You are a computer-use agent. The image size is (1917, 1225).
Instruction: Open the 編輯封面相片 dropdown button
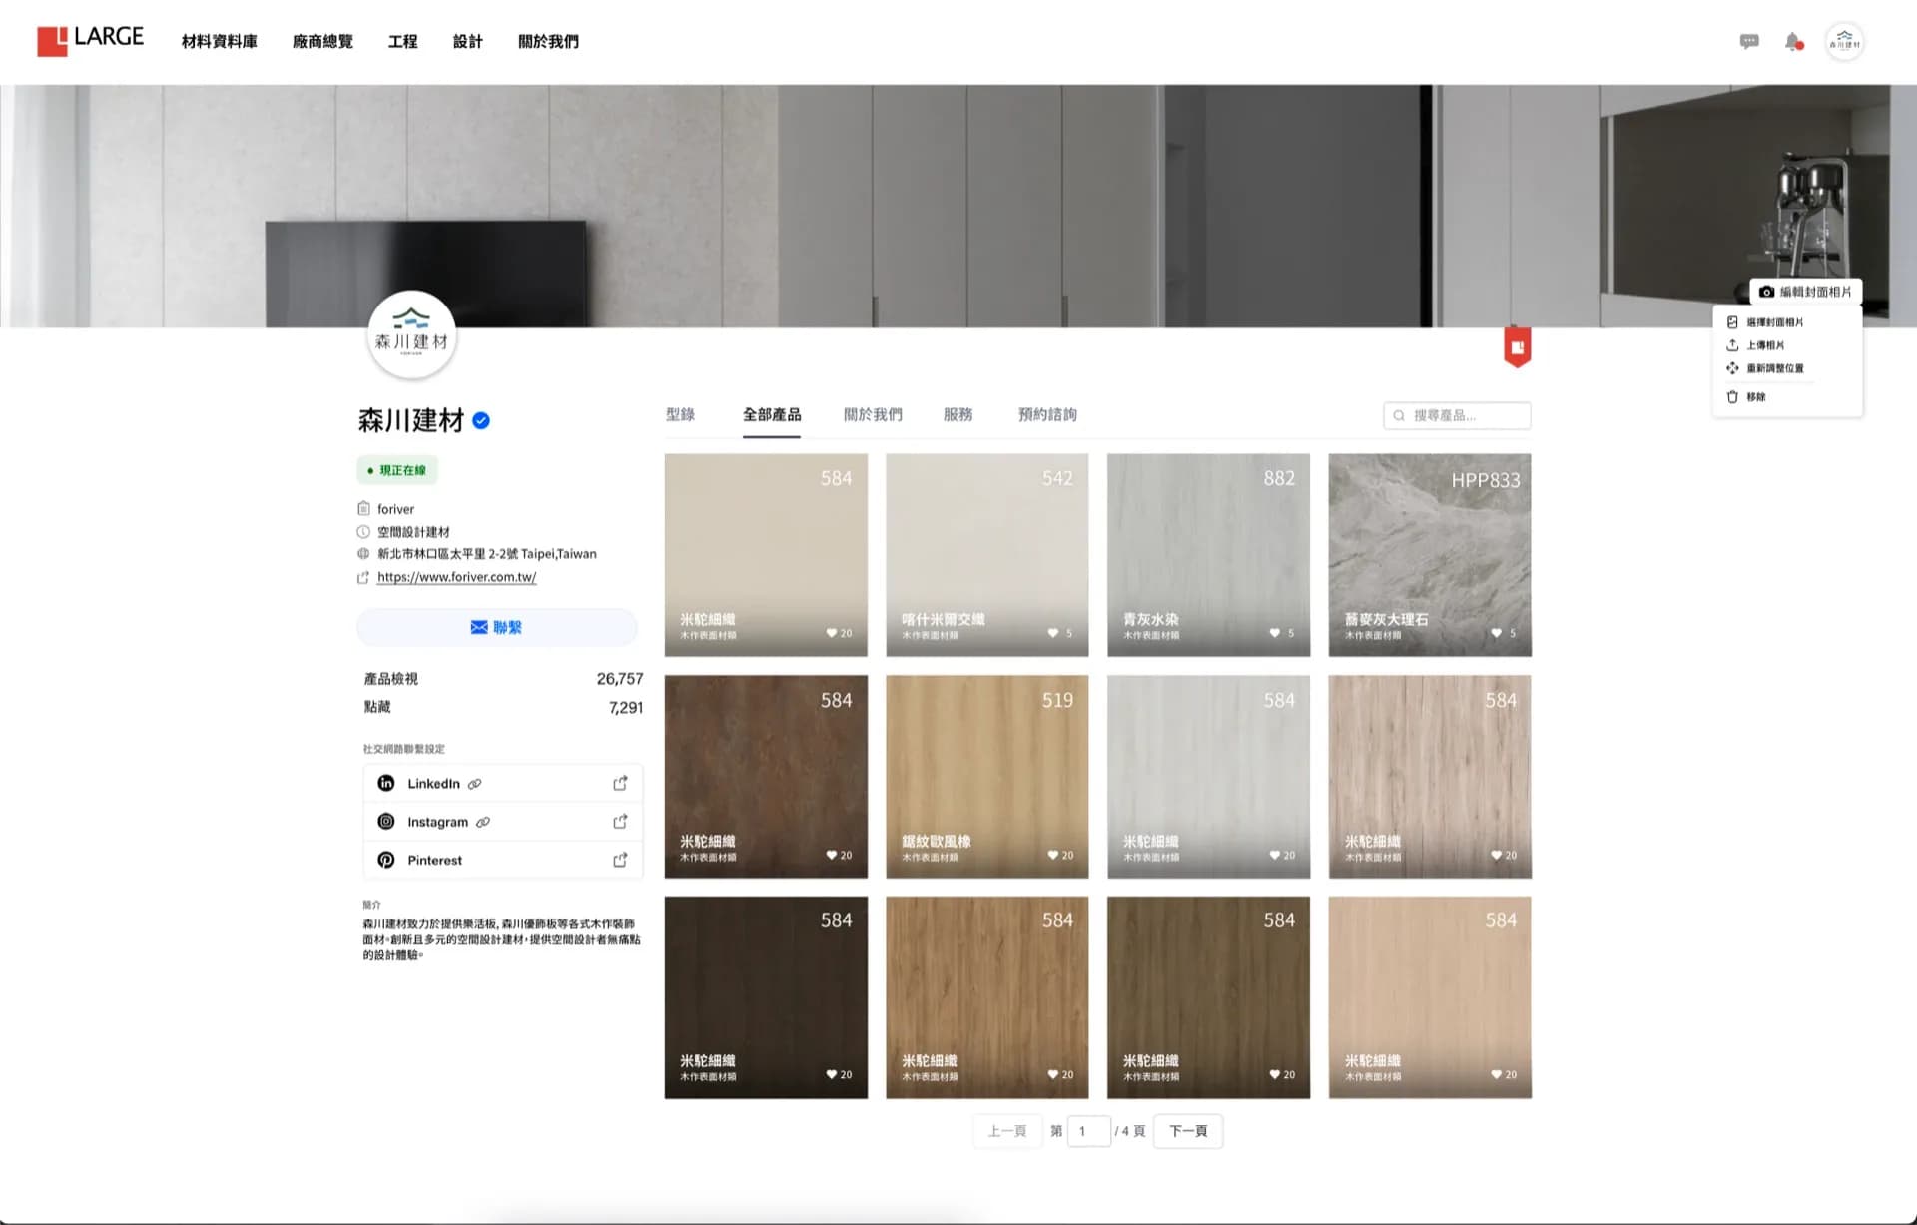1805,292
